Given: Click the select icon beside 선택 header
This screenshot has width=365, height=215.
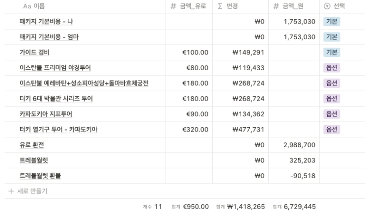Looking at the screenshot, I should pyautogui.click(x=327, y=7).
